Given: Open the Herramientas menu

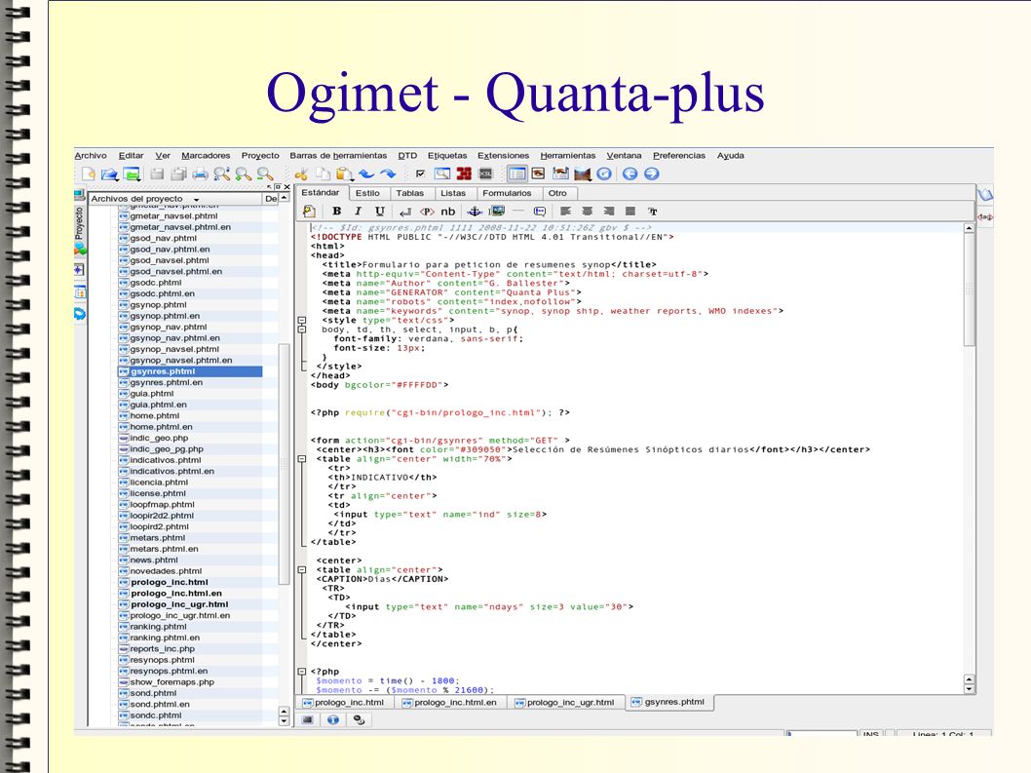Looking at the screenshot, I should click(568, 156).
